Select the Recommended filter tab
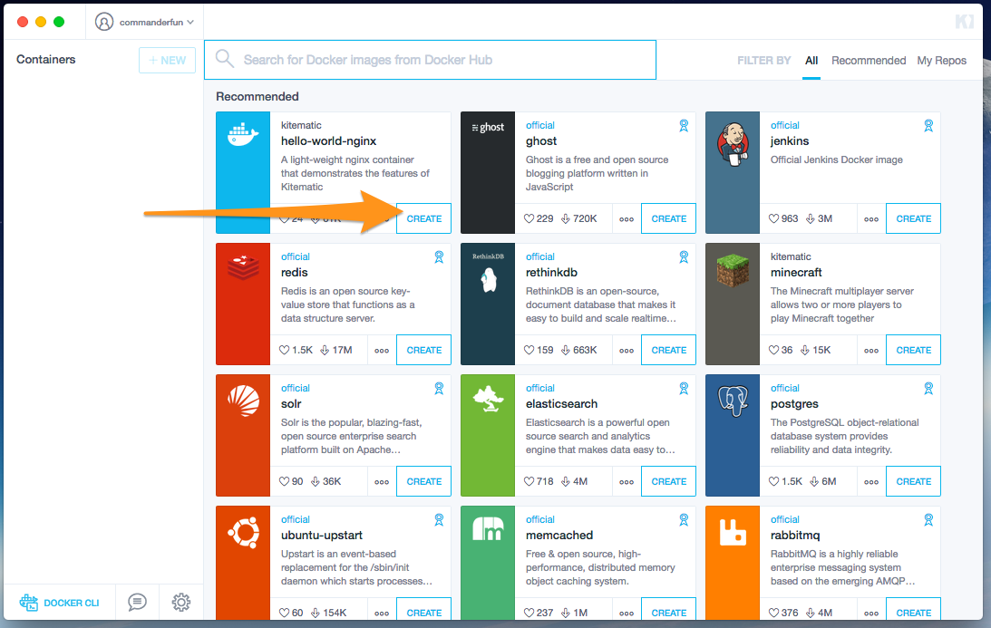The width and height of the screenshot is (991, 628). [x=869, y=61]
